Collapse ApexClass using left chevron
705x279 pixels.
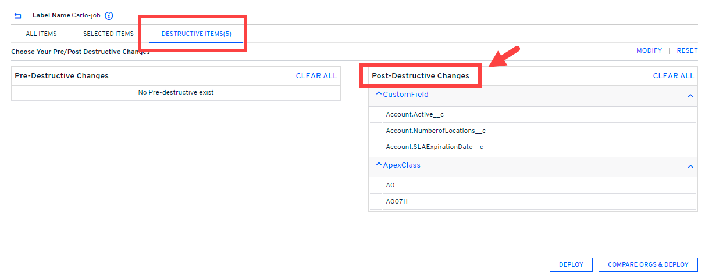coord(379,165)
